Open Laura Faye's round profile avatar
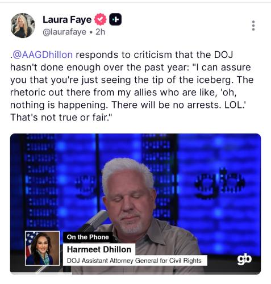Image resolution: width=271 pixels, height=284 pixels. point(23,26)
